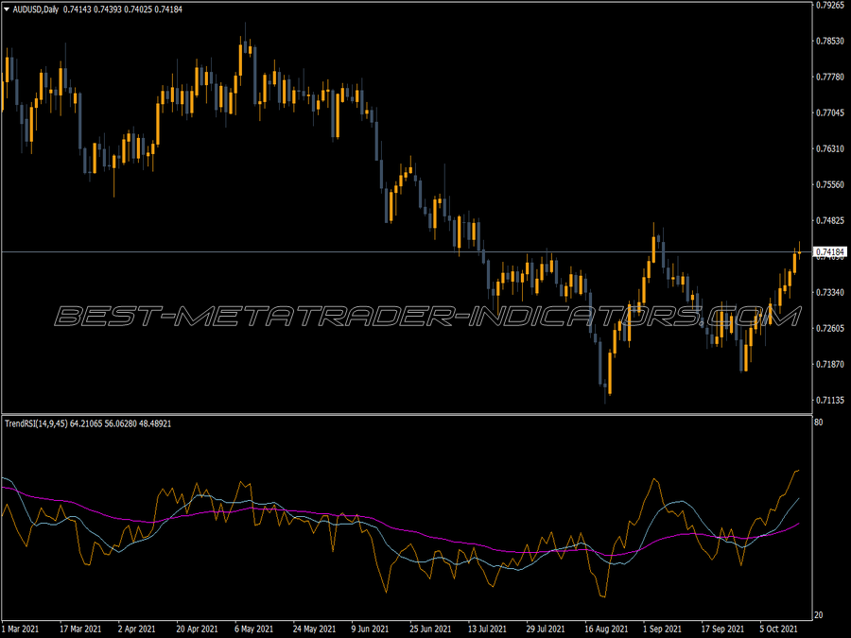851x638 pixels.
Task: Click the 13 Jul 2021 date label
Action: coord(487,629)
